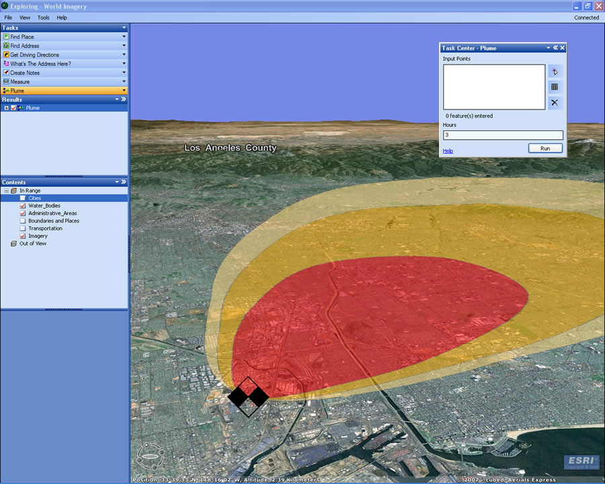Image resolution: width=605 pixels, height=484 pixels.
Task: Expand the Measure dropdown arrow
Action: coord(124,82)
